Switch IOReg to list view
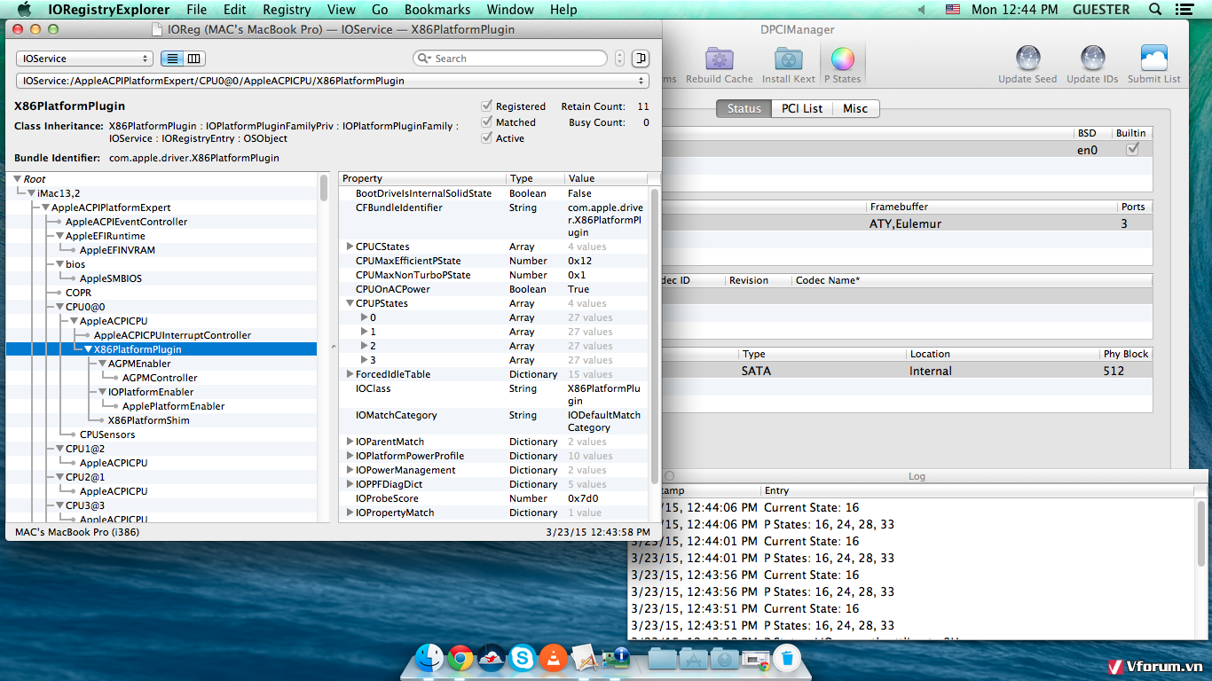This screenshot has height=681, width=1212. click(x=172, y=59)
